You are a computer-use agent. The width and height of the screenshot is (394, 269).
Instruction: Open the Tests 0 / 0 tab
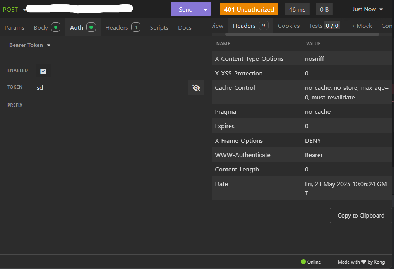point(324,26)
